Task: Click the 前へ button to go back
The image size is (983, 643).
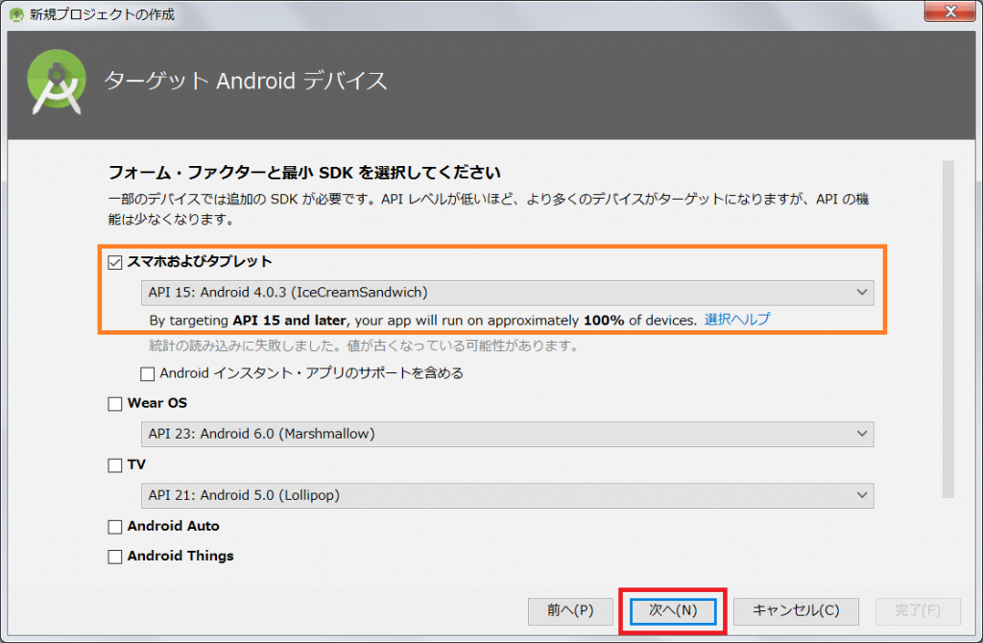Action: click(x=570, y=611)
